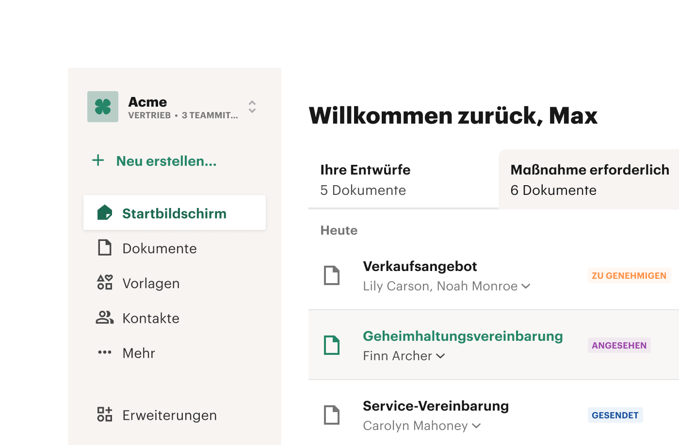Image resolution: width=679 pixels, height=446 pixels.
Task: Open the Service-Vereinbarung document
Action: pos(436,406)
